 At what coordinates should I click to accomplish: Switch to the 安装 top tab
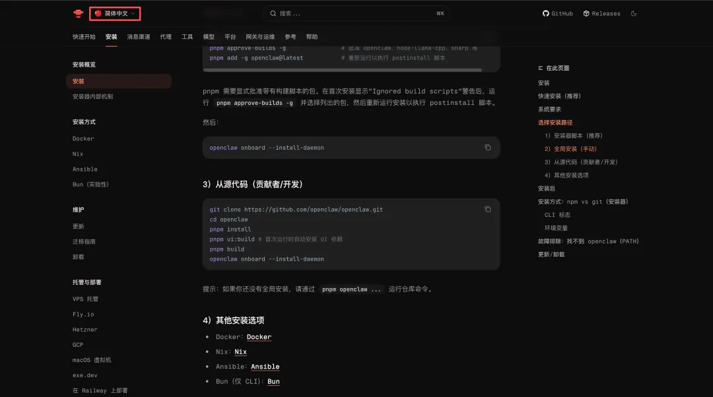point(112,37)
